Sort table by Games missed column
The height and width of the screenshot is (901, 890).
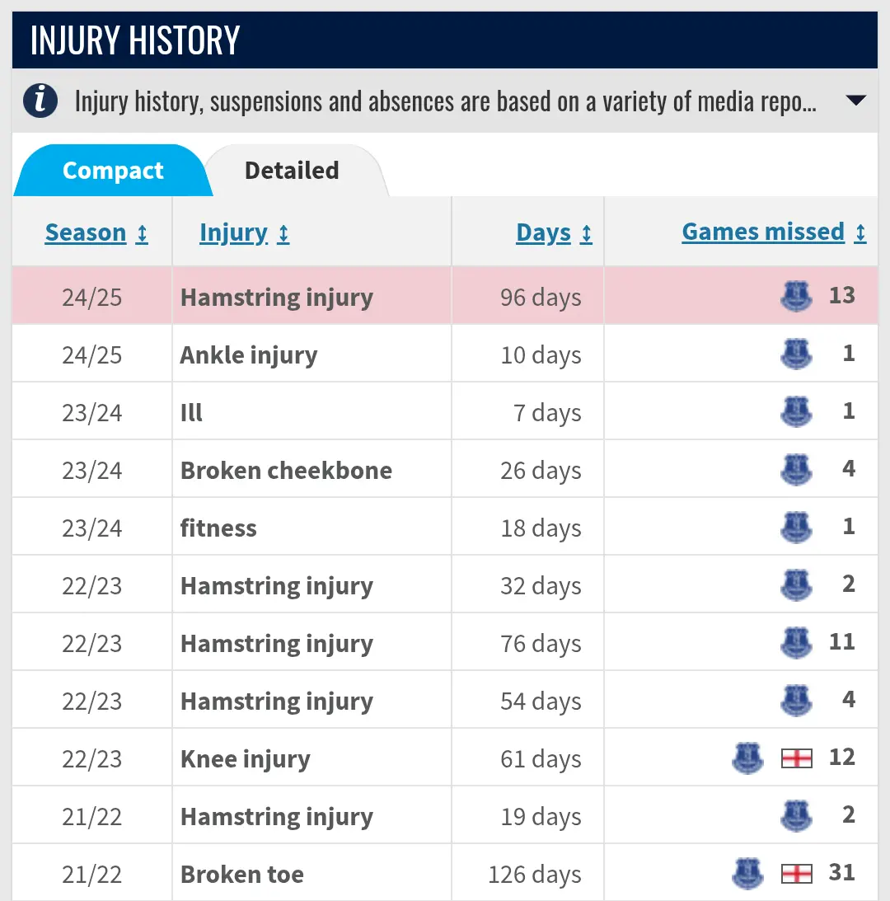763,232
